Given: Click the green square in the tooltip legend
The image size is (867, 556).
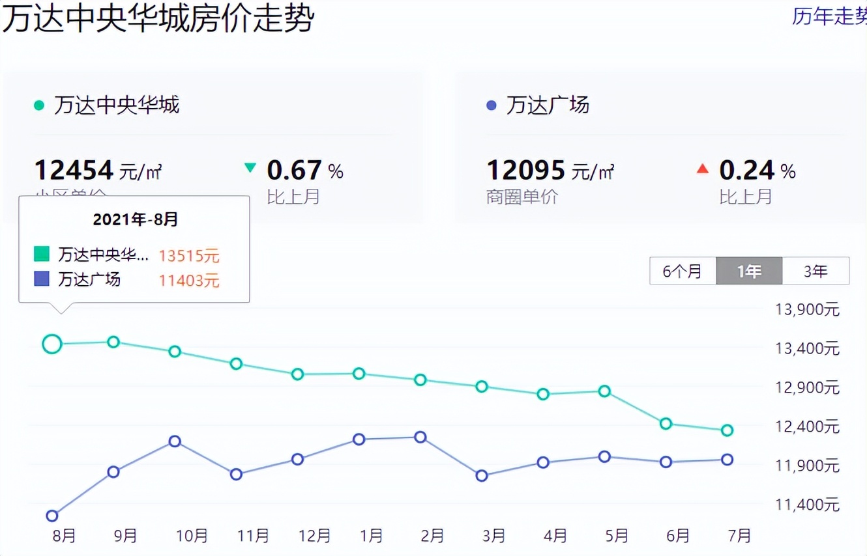Looking at the screenshot, I should click(41, 253).
